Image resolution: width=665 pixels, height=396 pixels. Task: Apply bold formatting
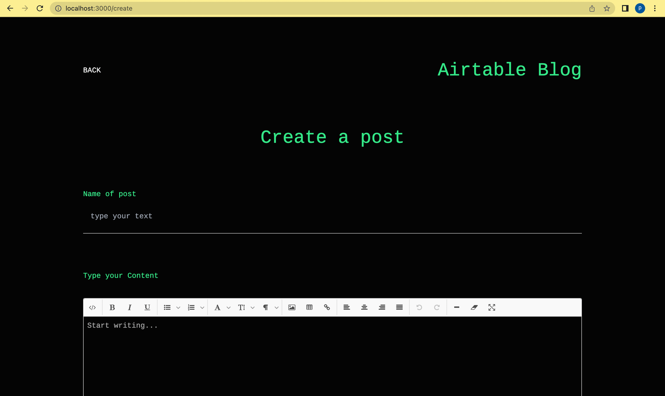tap(112, 307)
